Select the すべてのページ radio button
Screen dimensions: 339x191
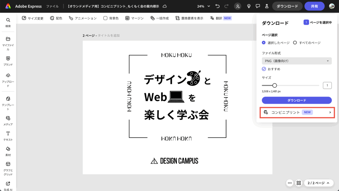pos(295,43)
